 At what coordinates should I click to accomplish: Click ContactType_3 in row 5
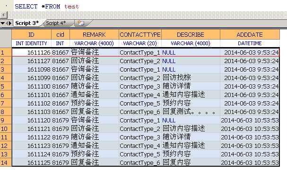140,86
